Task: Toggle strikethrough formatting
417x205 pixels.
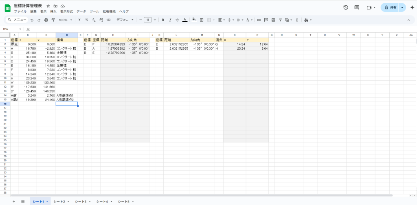Action: tap(177, 20)
